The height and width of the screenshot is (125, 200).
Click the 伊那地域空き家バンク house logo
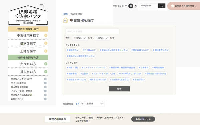(x=28, y=15)
